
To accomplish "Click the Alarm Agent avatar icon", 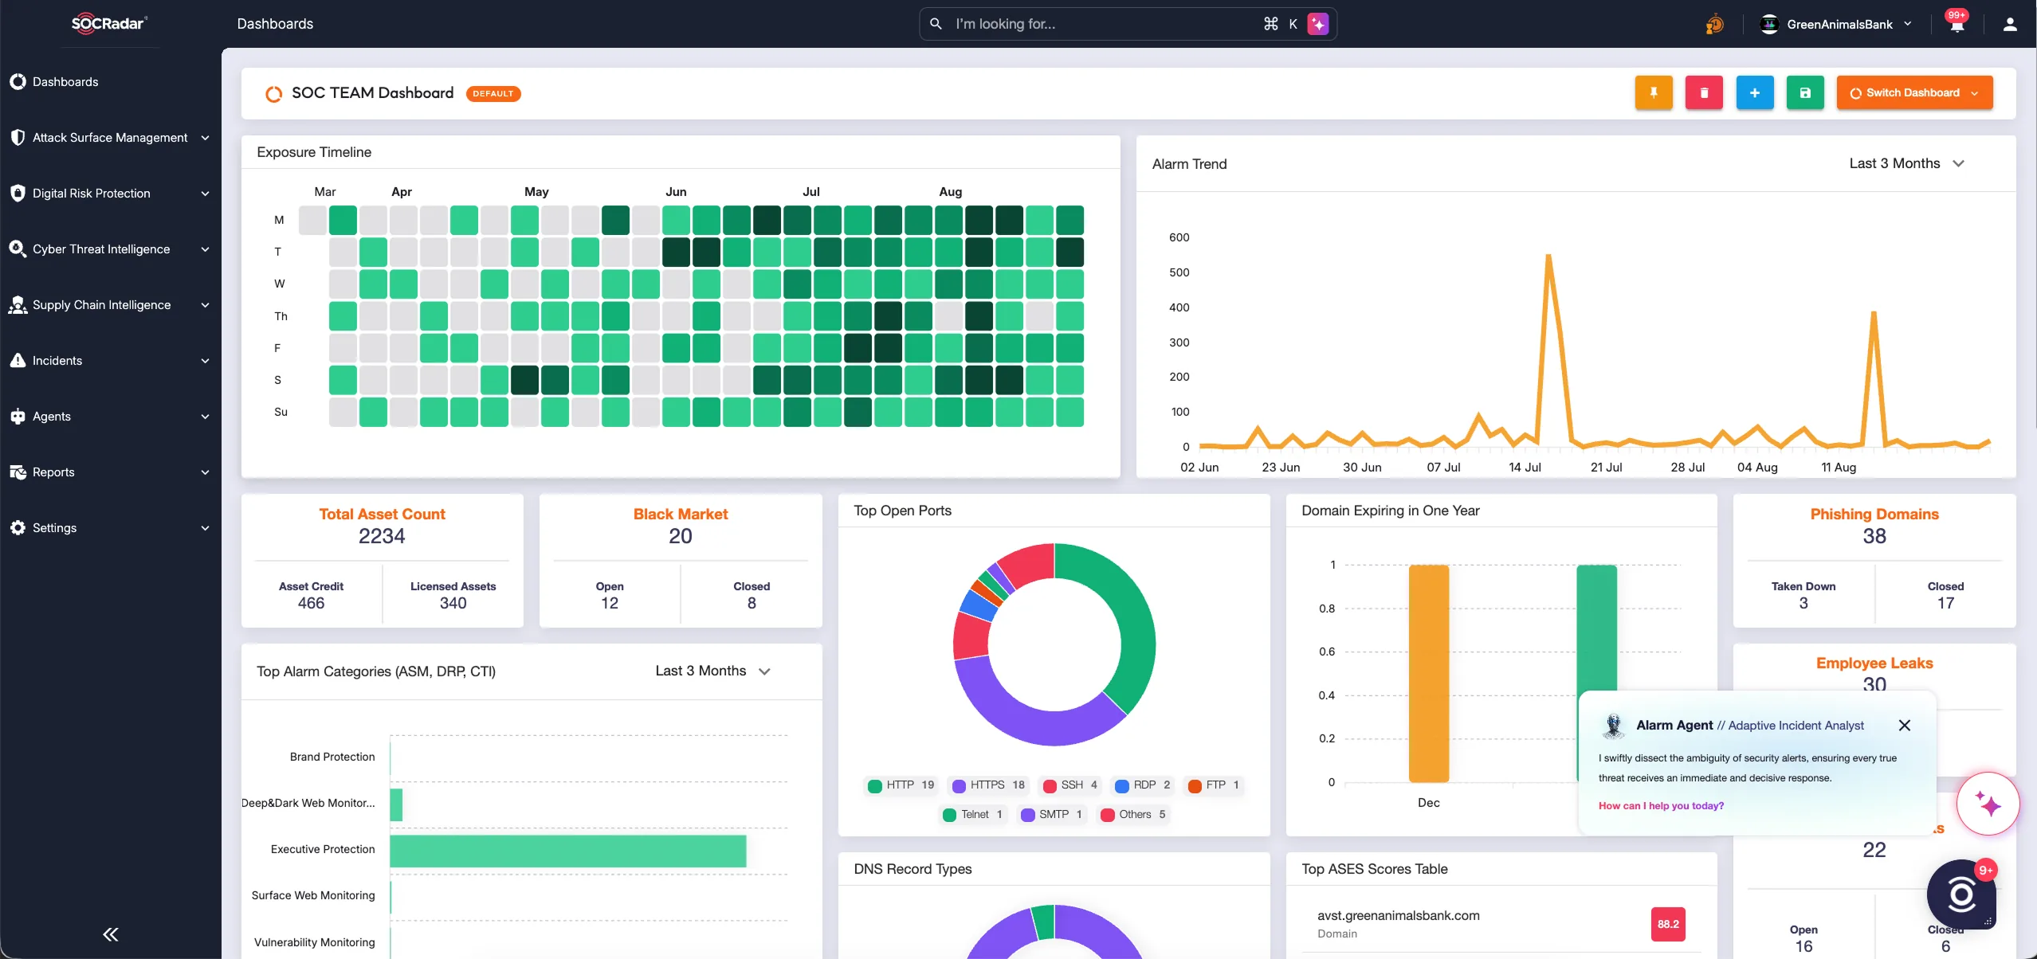I will coord(1614,726).
